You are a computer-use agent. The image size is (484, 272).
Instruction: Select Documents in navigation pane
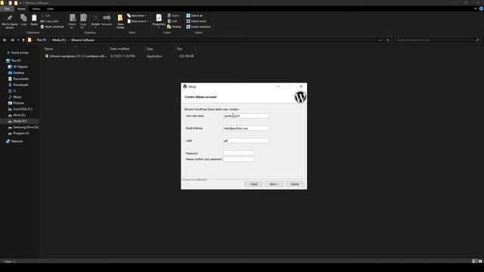[x=21, y=79]
